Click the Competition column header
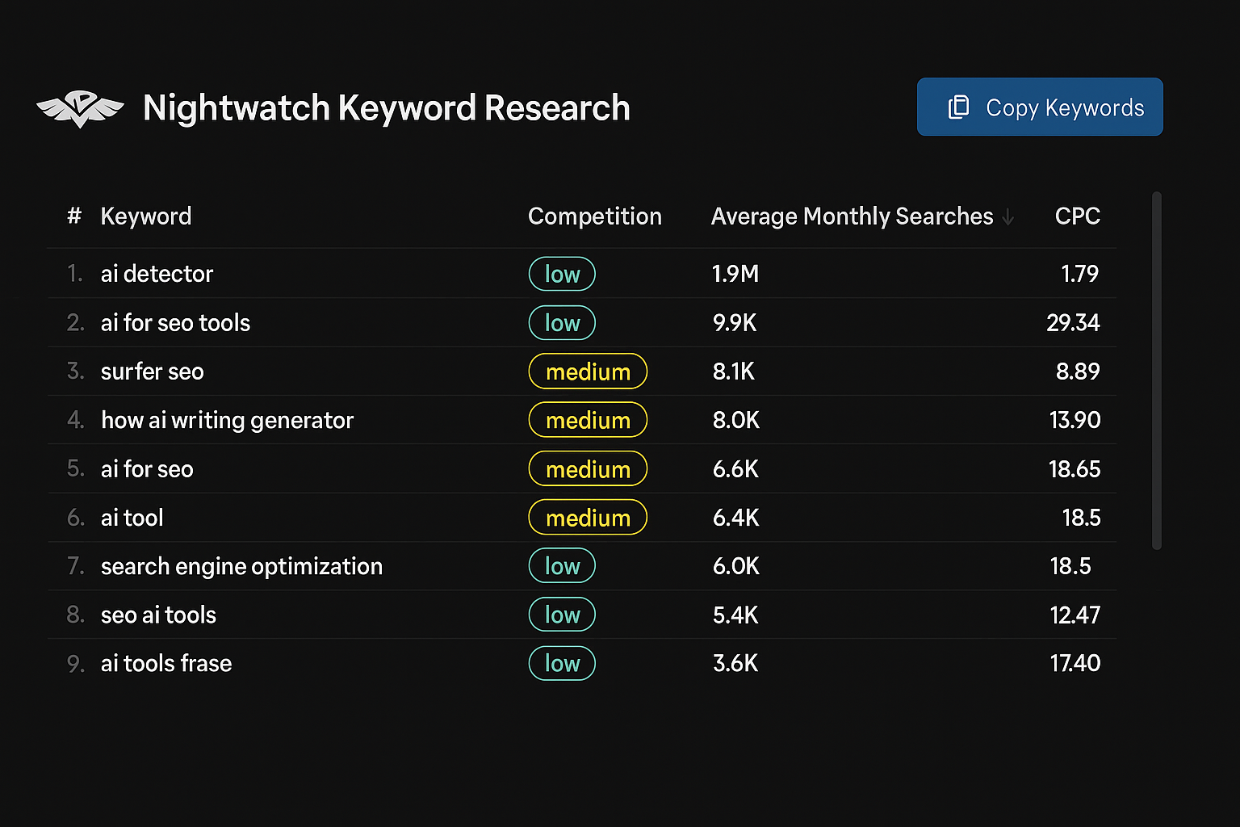The image size is (1240, 827). coord(594,216)
